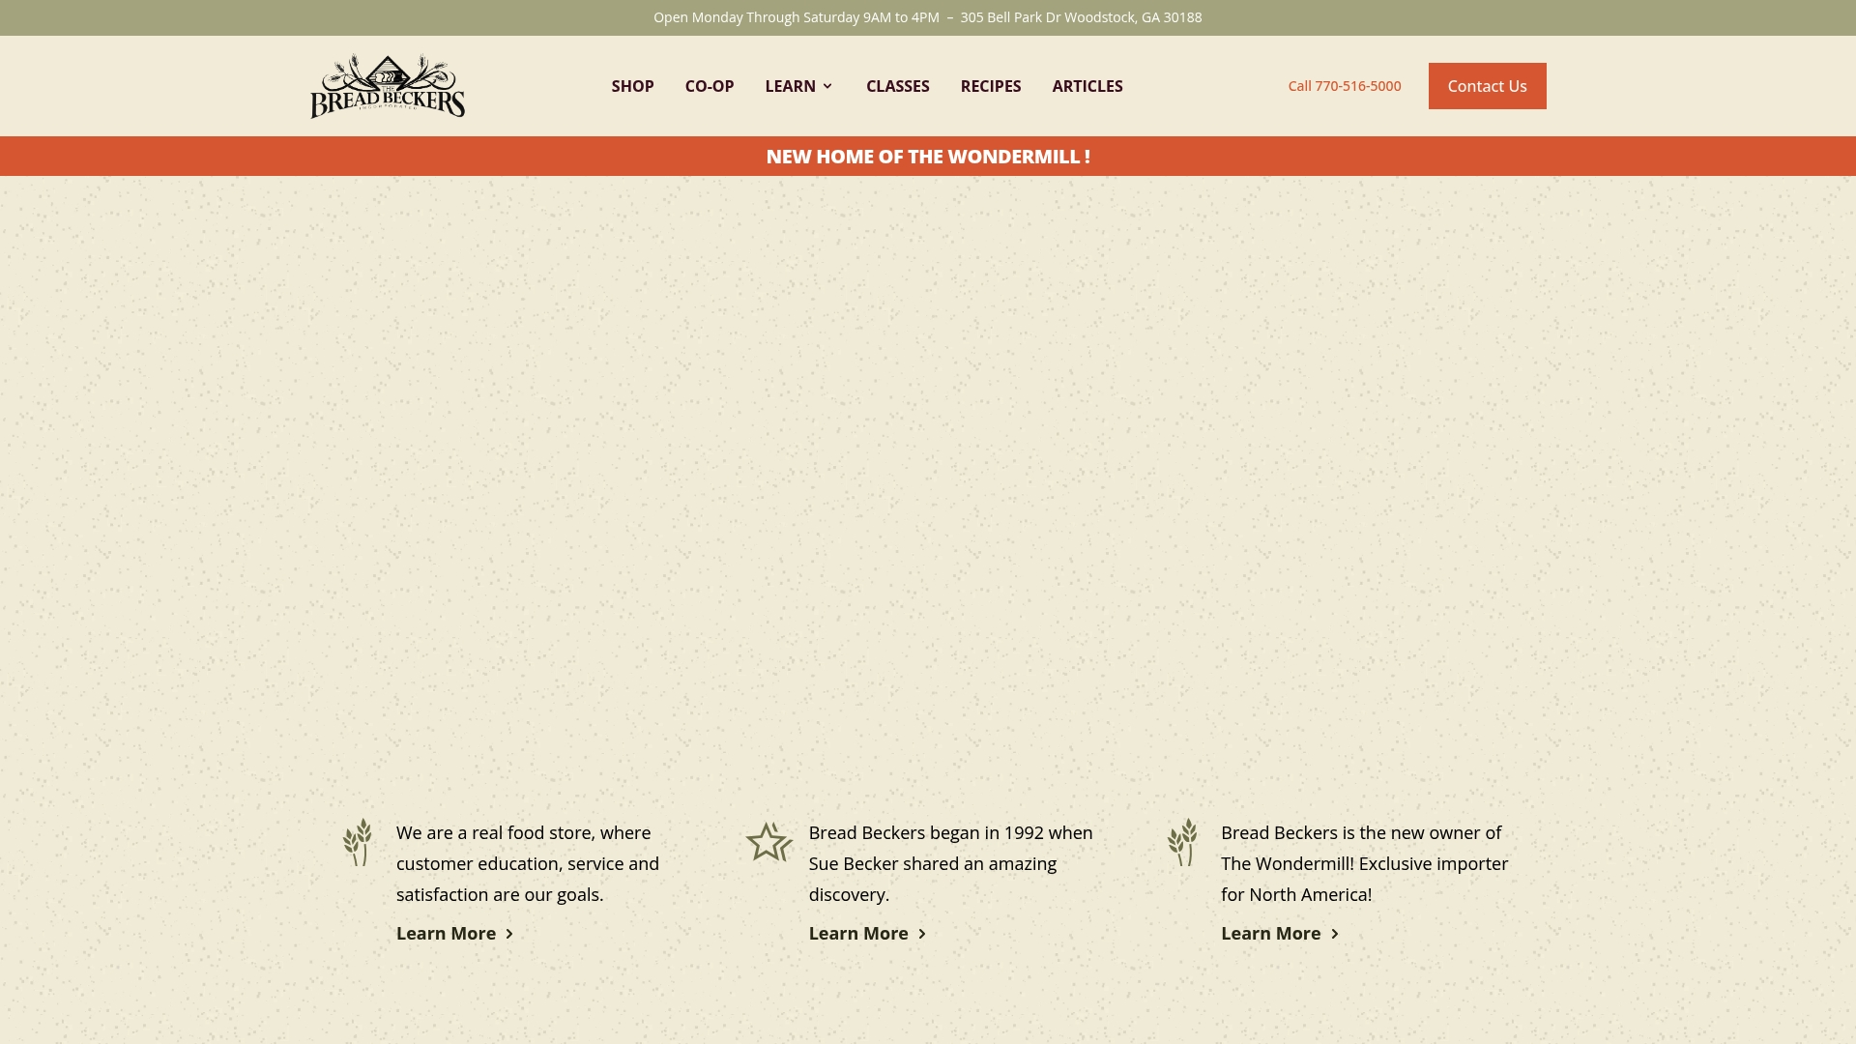
Task: Call 770-516-5000 link
Action: point(1345,86)
